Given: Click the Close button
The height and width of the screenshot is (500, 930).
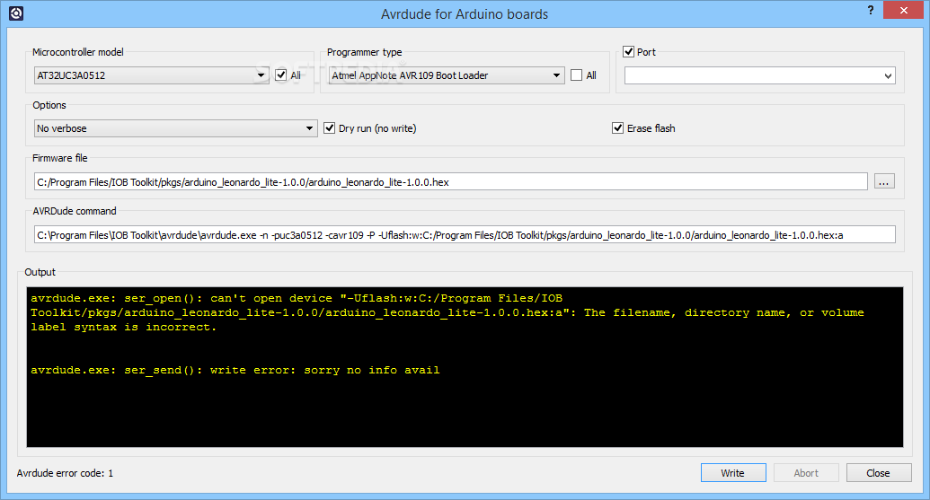Looking at the screenshot, I should [x=879, y=473].
